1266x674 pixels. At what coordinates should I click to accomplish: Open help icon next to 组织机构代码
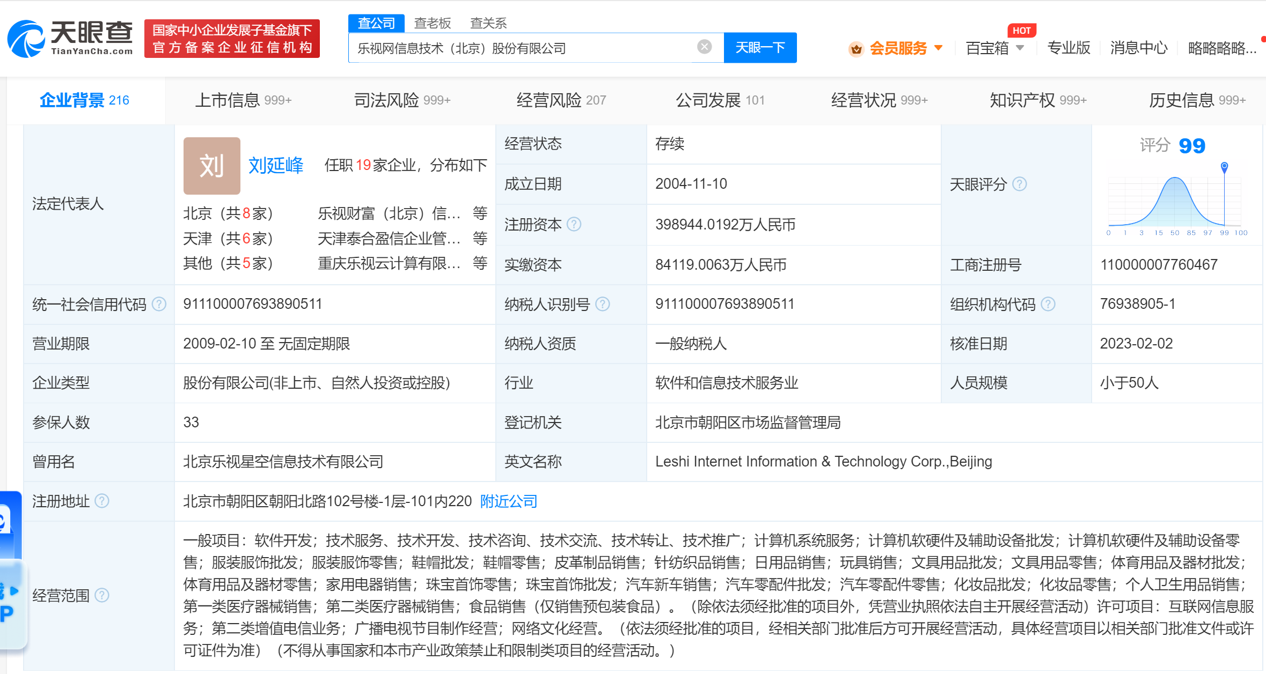pyautogui.click(x=1048, y=304)
